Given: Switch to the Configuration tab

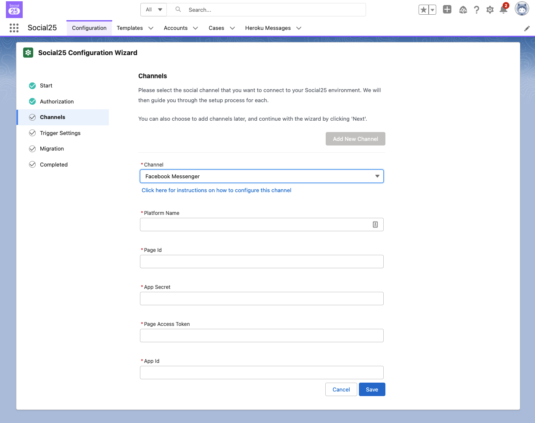Looking at the screenshot, I should 89,28.
